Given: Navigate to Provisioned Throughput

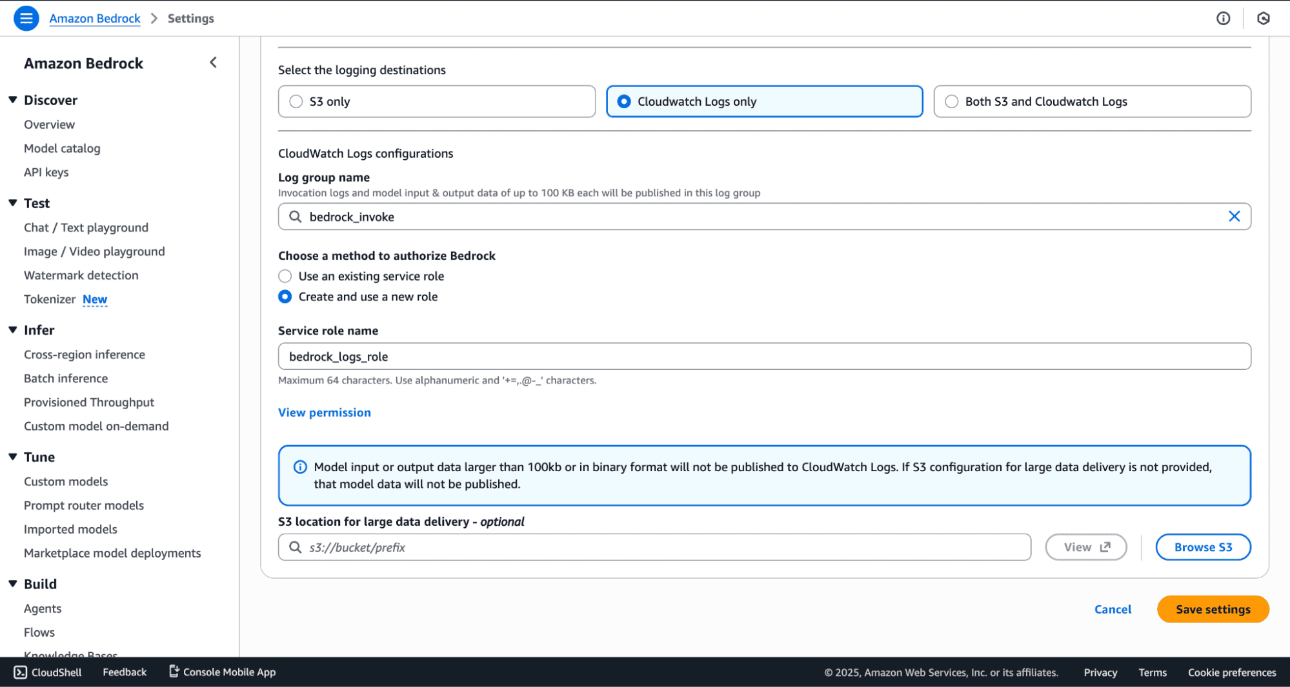Looking at the screenshot, I should click(x=89, y=402).
